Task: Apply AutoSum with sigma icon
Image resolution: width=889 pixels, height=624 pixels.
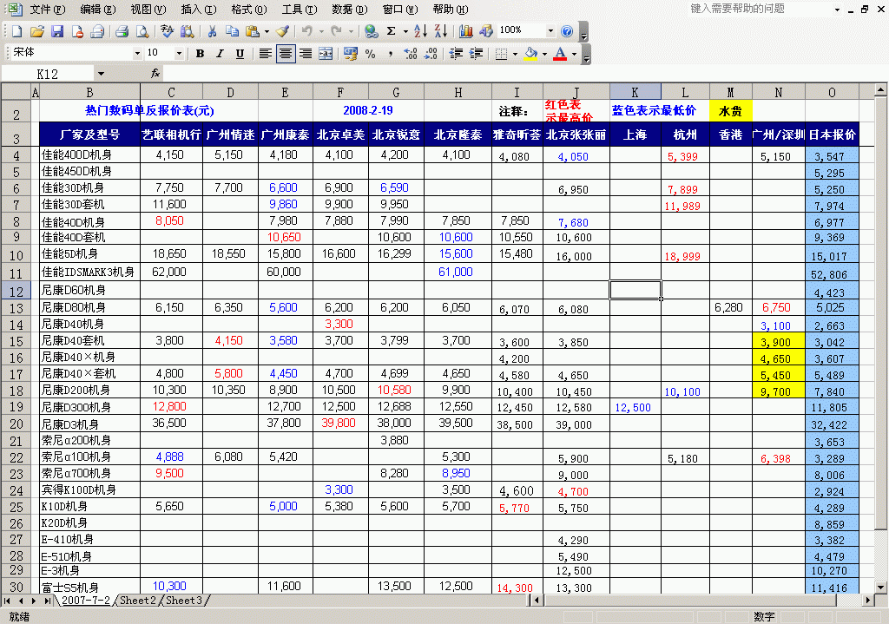Action: click(392, 31)
